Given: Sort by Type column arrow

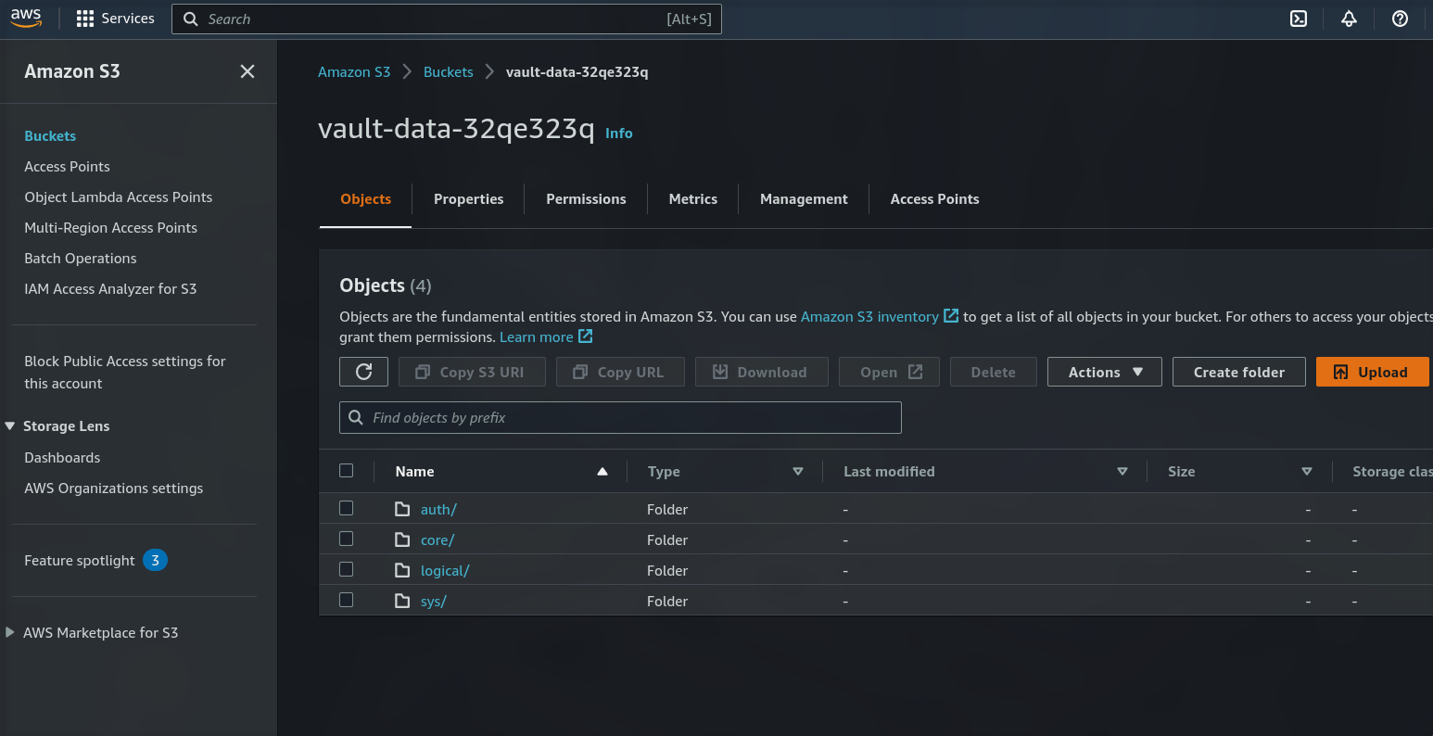Looking at the screenshot, I should click(798, 472).
